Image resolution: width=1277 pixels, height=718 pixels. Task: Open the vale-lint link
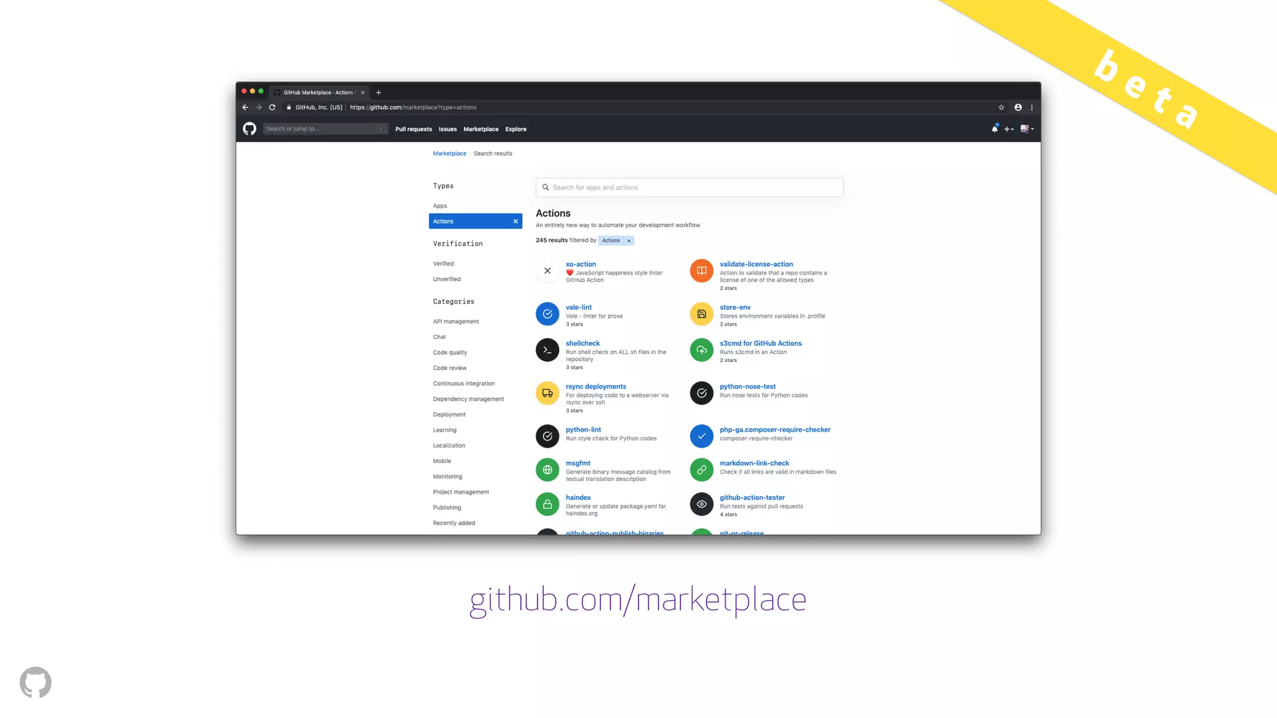click(x=579, y=307)
